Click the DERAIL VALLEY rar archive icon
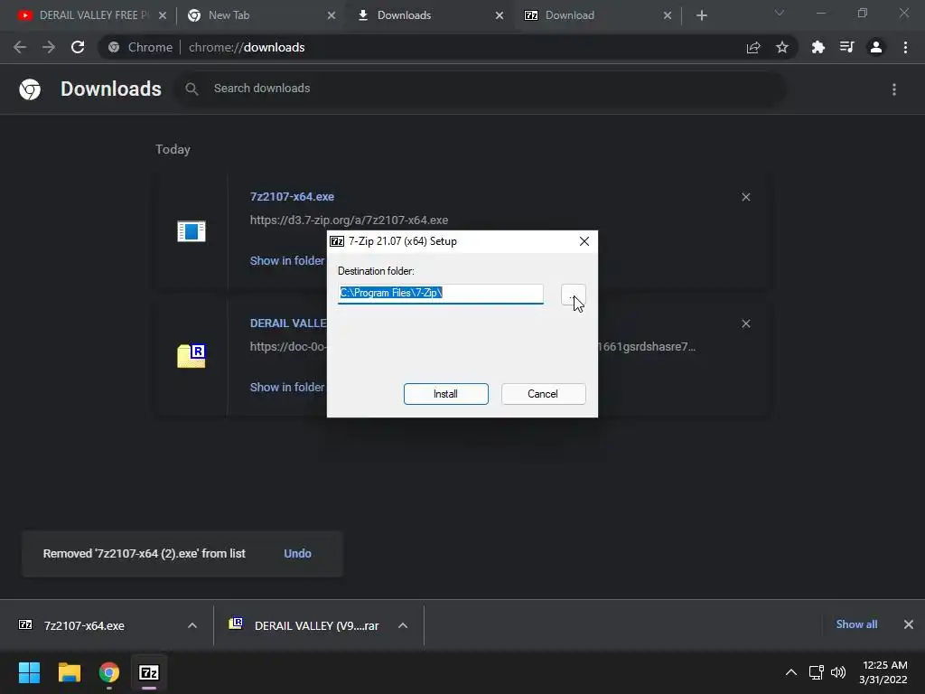 (x=192, y=356)
